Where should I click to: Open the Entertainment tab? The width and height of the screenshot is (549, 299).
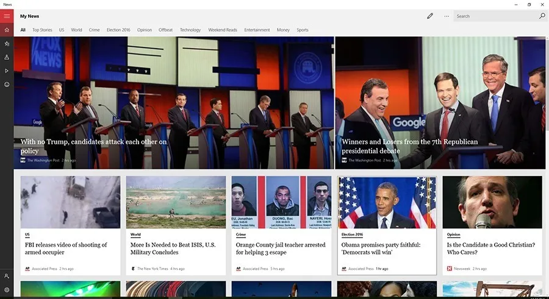257,30
